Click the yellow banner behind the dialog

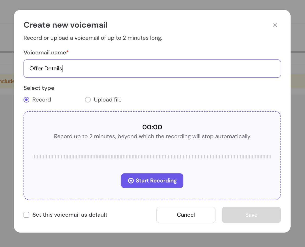pyautogui.click(x=7, y=81)
